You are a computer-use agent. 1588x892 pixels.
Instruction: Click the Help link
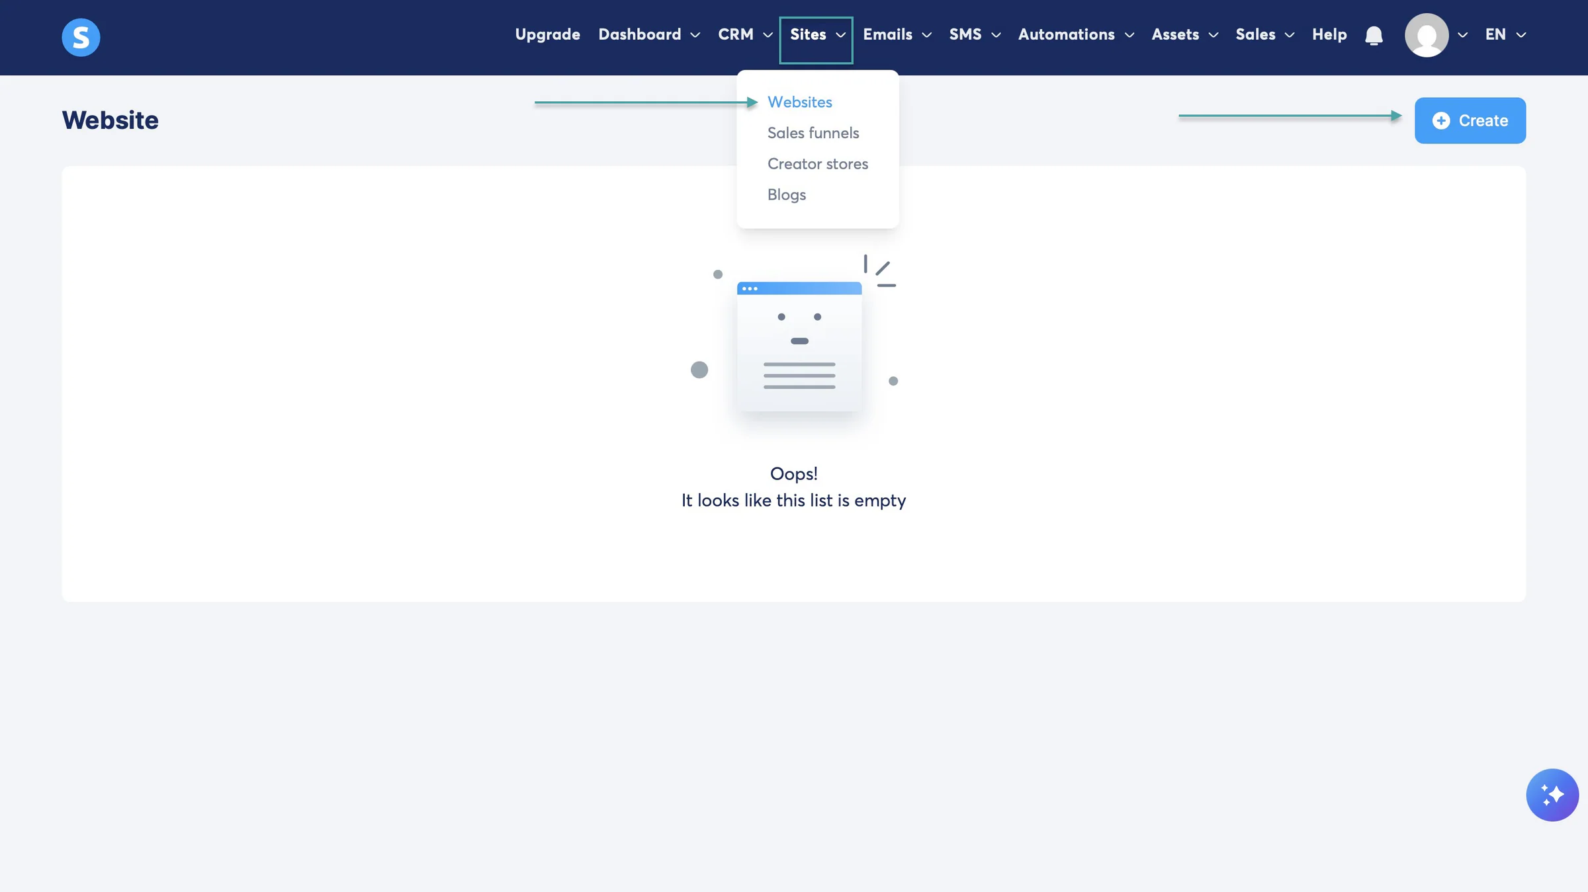(1329, 34)
